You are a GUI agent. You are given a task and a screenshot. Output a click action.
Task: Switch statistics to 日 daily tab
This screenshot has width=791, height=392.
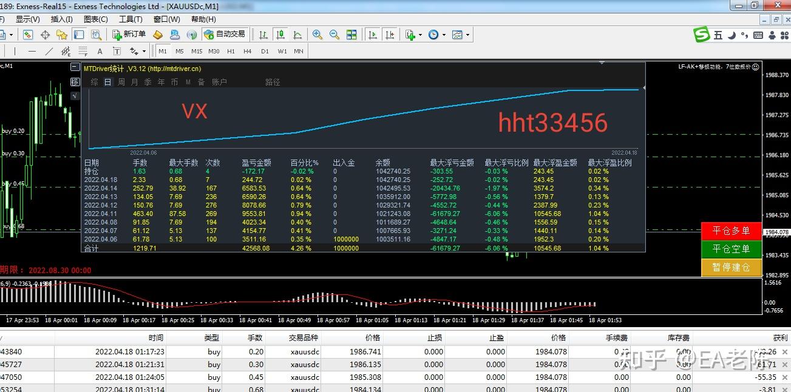pos(108,82)
